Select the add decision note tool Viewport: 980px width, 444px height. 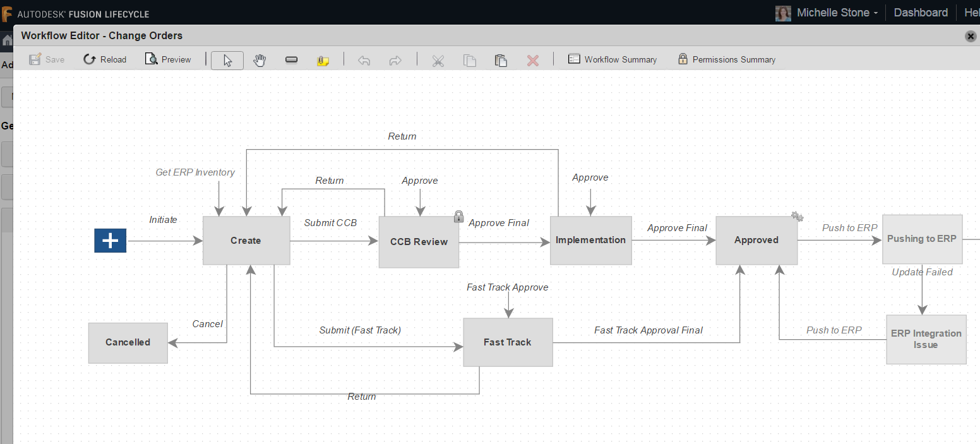pos(323,59)
